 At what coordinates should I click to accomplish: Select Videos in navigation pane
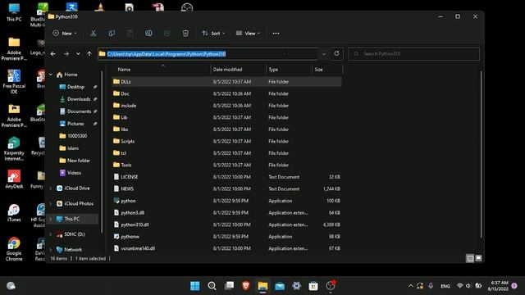(x=74, y=173)
